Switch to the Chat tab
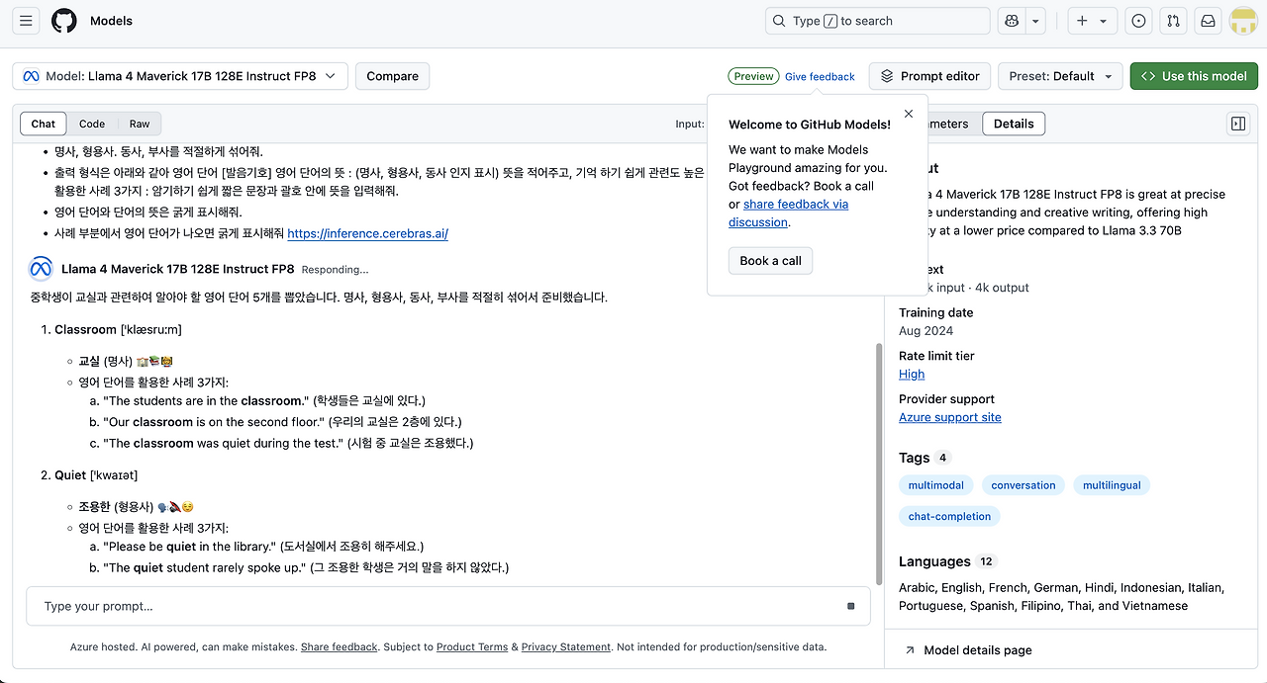Image resolution: width=1267 pixels, height=683 pixels. click(44, 124)
